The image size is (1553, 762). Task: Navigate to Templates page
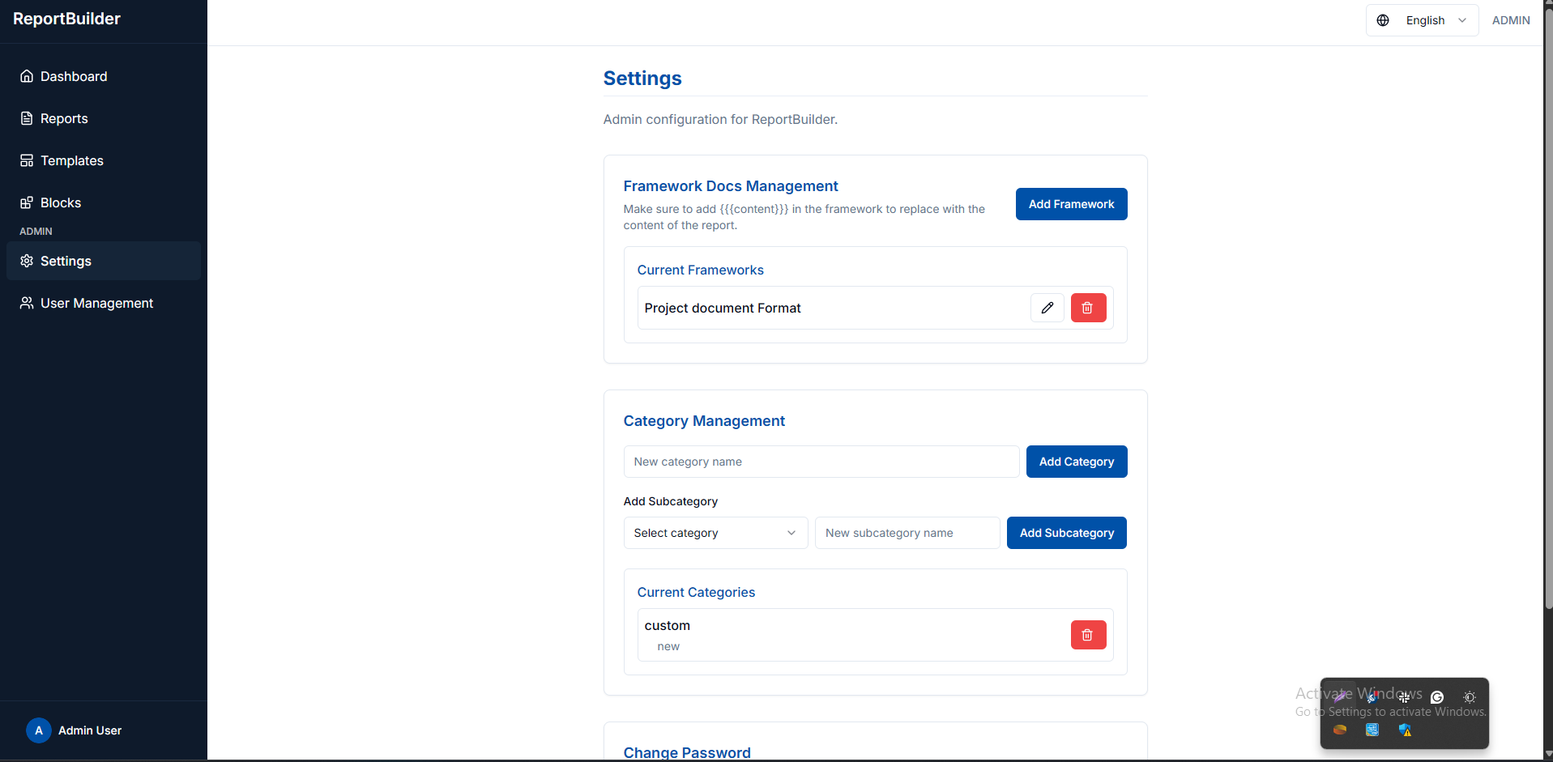72,160
